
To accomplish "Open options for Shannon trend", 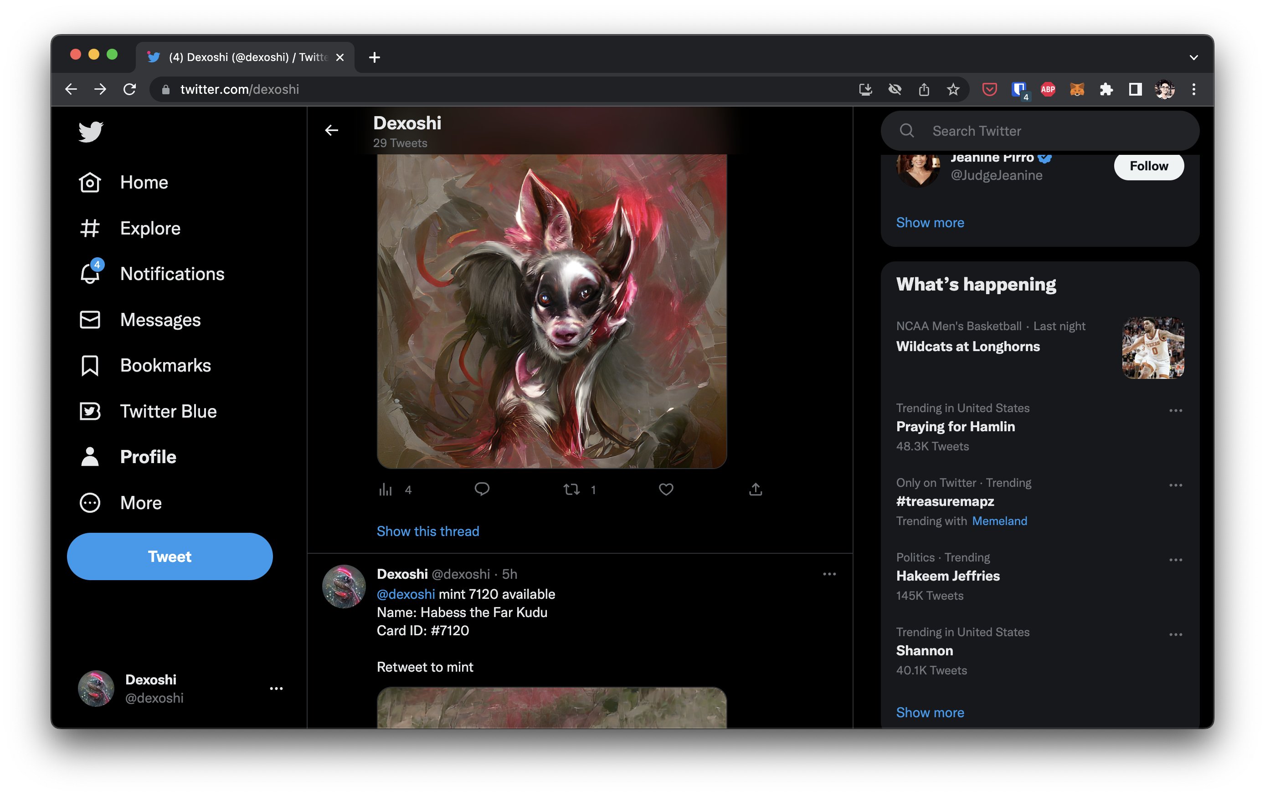I will click(x=1176, y=634).
